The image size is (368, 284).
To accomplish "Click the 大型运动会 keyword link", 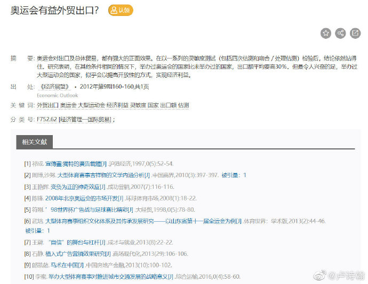I will [x=91, y=105].
